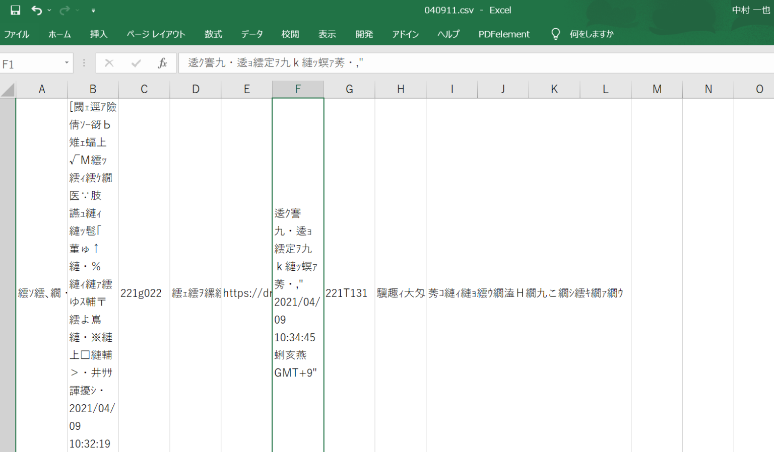Click the lightbulb Tell Me icon

[555, 34]
